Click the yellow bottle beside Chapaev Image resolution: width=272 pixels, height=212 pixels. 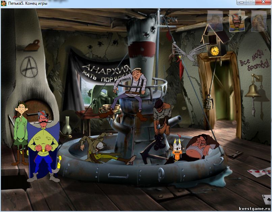click(59, 162)
